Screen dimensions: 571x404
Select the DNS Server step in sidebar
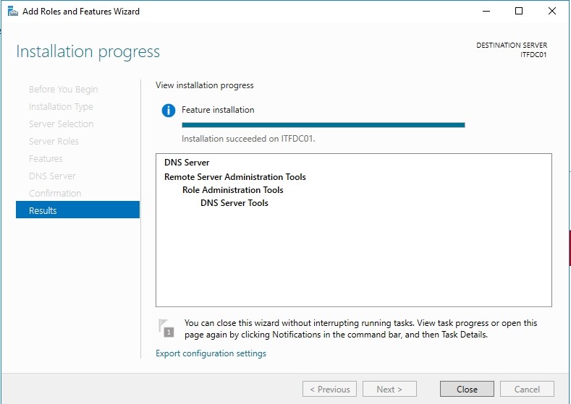(x=52, y=176)
